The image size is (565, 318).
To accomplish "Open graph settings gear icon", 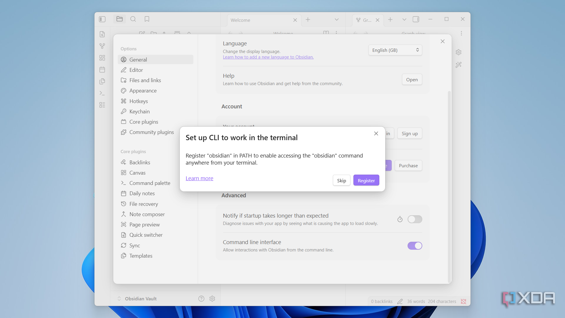I will [458, 52].
